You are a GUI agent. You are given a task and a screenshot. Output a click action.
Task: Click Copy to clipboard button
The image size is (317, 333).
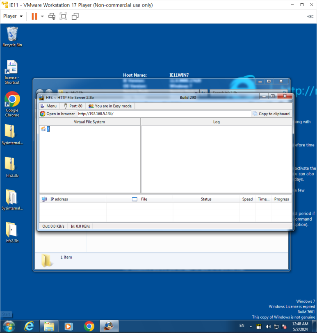click(x=271, y=114)
